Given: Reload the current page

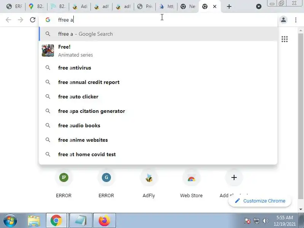Looking at the screenshot, I should tap(33, 20).
